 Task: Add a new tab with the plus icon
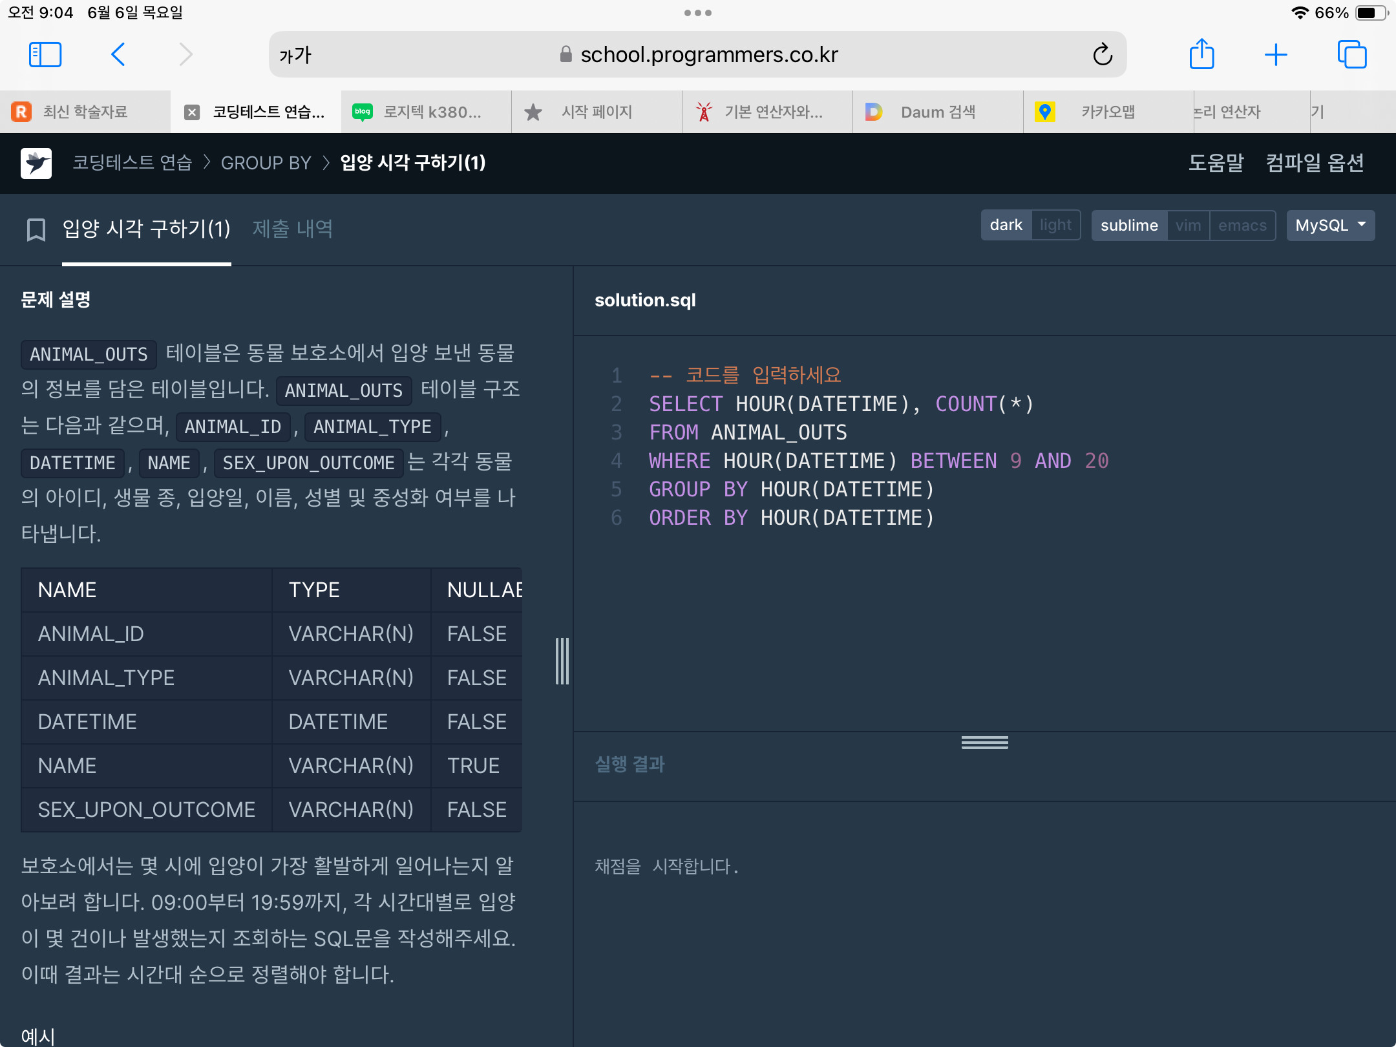(x=1276, y=55)
